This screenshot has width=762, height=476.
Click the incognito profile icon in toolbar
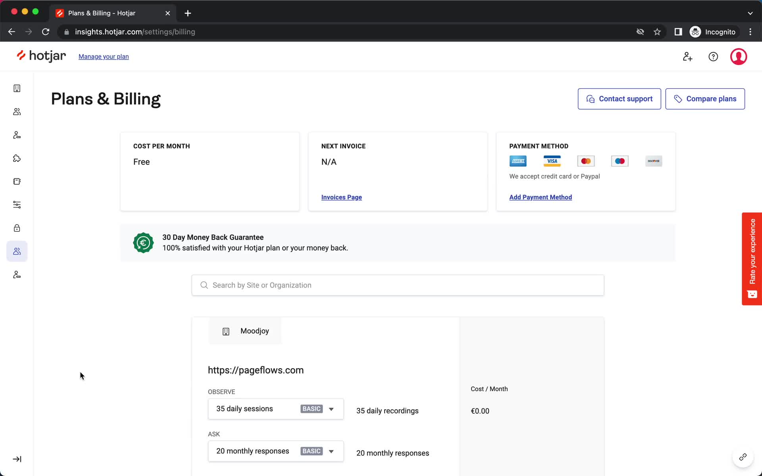click(696, 31)
